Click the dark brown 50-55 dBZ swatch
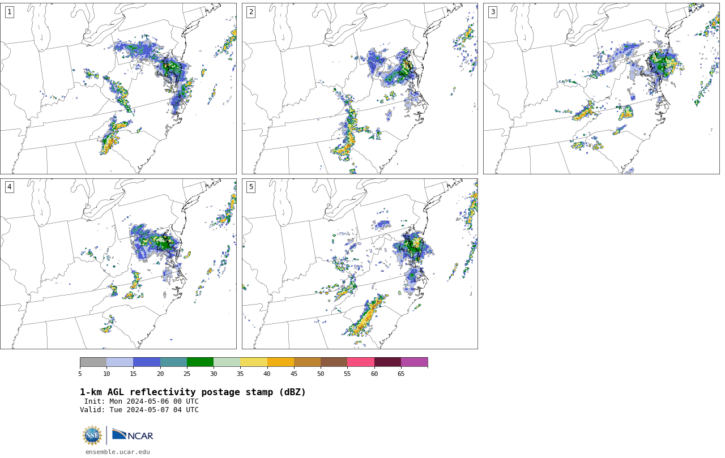This screenshot has height=458, width=725. click(x=334, y=362)
